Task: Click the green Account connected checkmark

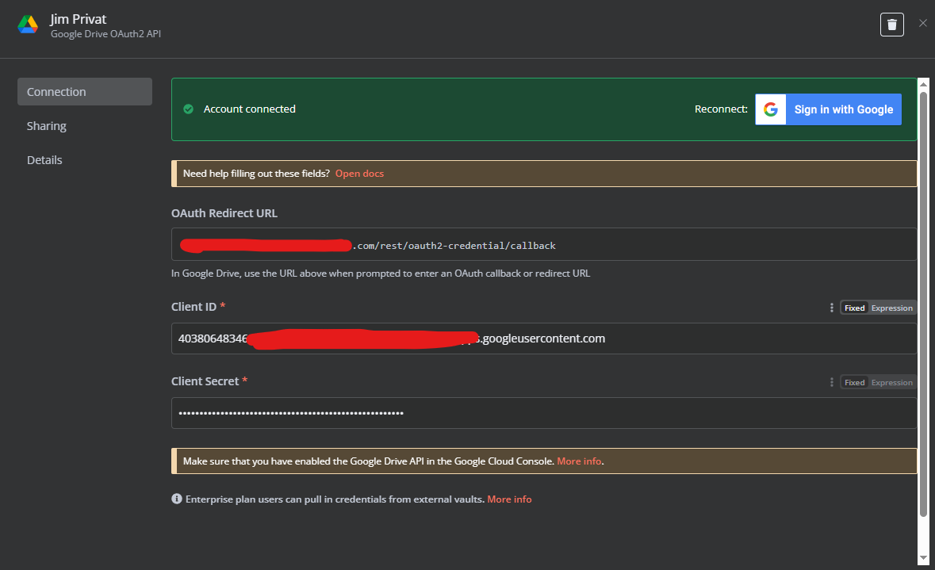Action: click(189, 109)
